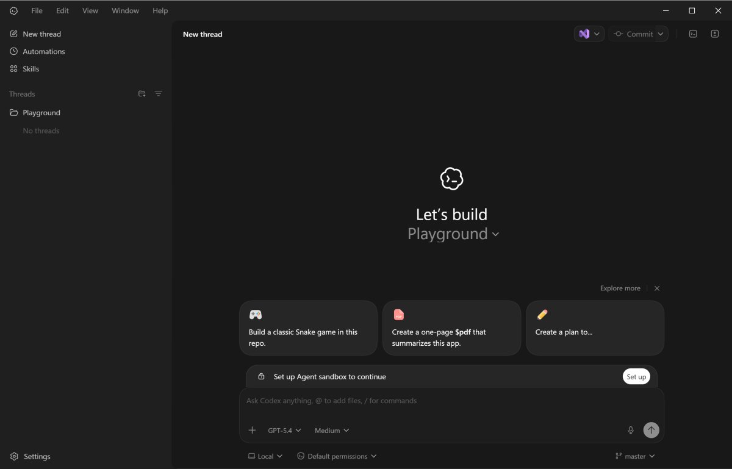Click the 'No threads' text
This screenshot has width=732, height=469.
coord(41,131)
